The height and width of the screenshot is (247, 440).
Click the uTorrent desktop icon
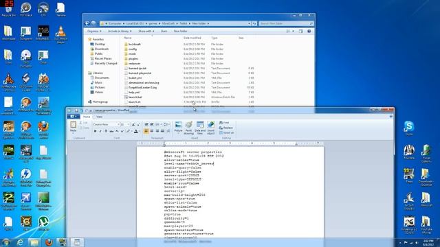(43, 223)
